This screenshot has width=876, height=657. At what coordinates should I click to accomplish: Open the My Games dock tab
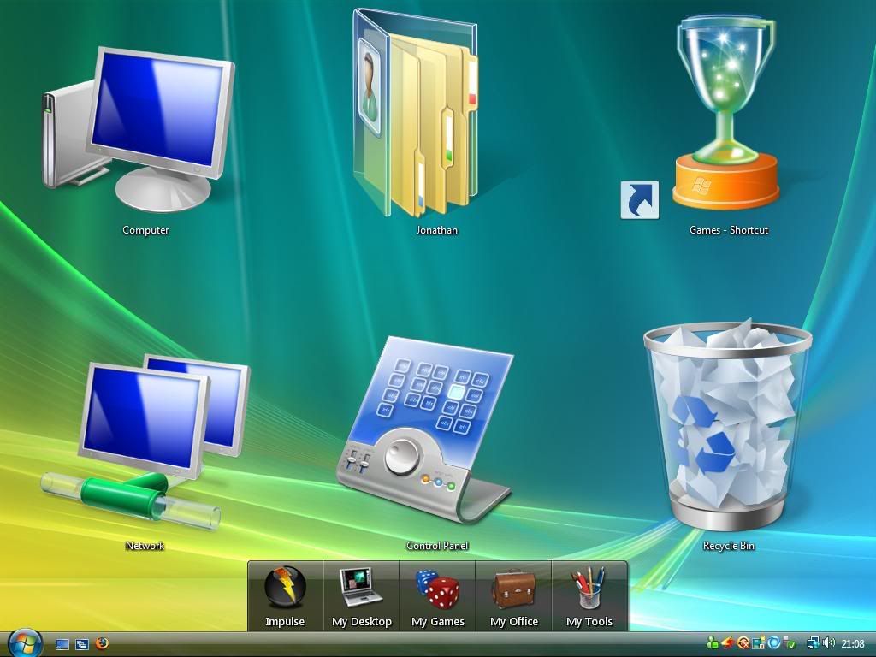pos(437,596)
